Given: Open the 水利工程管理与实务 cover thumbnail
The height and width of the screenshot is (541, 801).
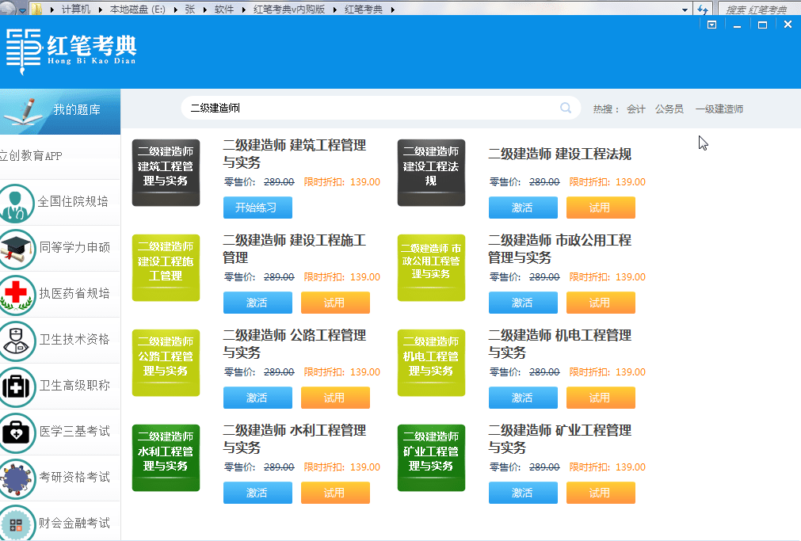Looking at the screenshot, I should (166, 458).
